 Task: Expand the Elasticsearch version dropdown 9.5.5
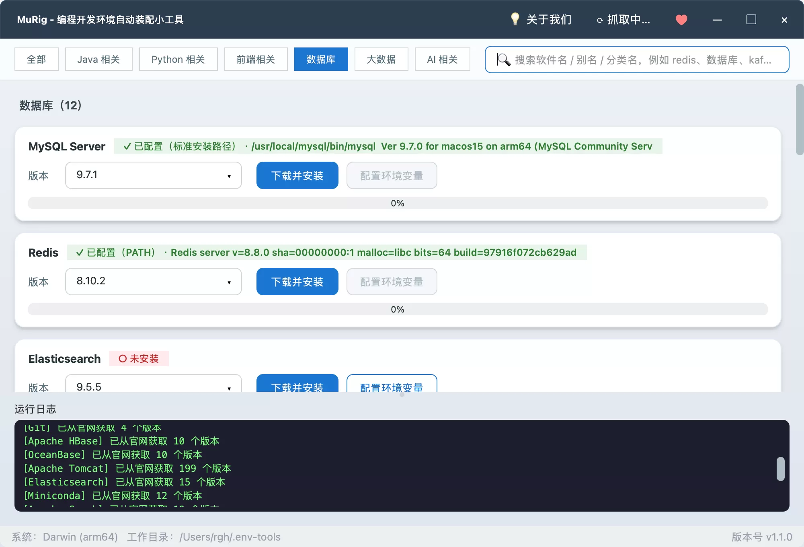point(154,384)
